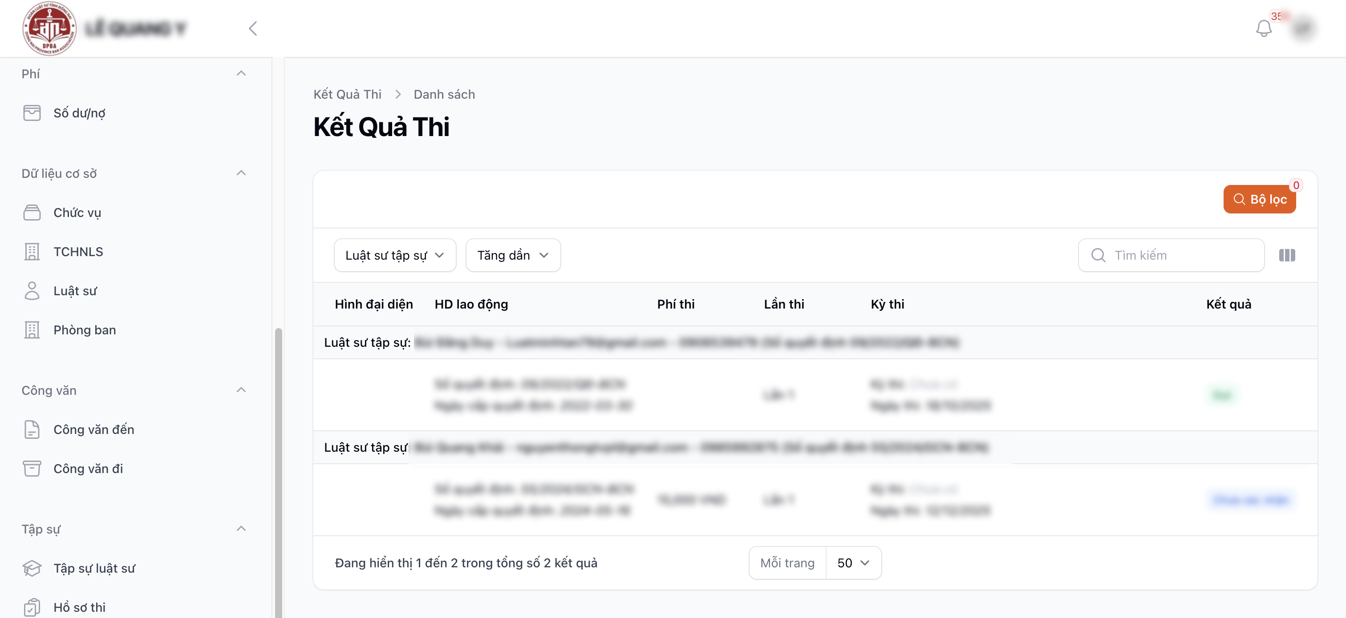The width and height of the screenshot is (1346, 618).
Task: Select Hồ sơ thi in the sidebar
Action: point(79,607)
